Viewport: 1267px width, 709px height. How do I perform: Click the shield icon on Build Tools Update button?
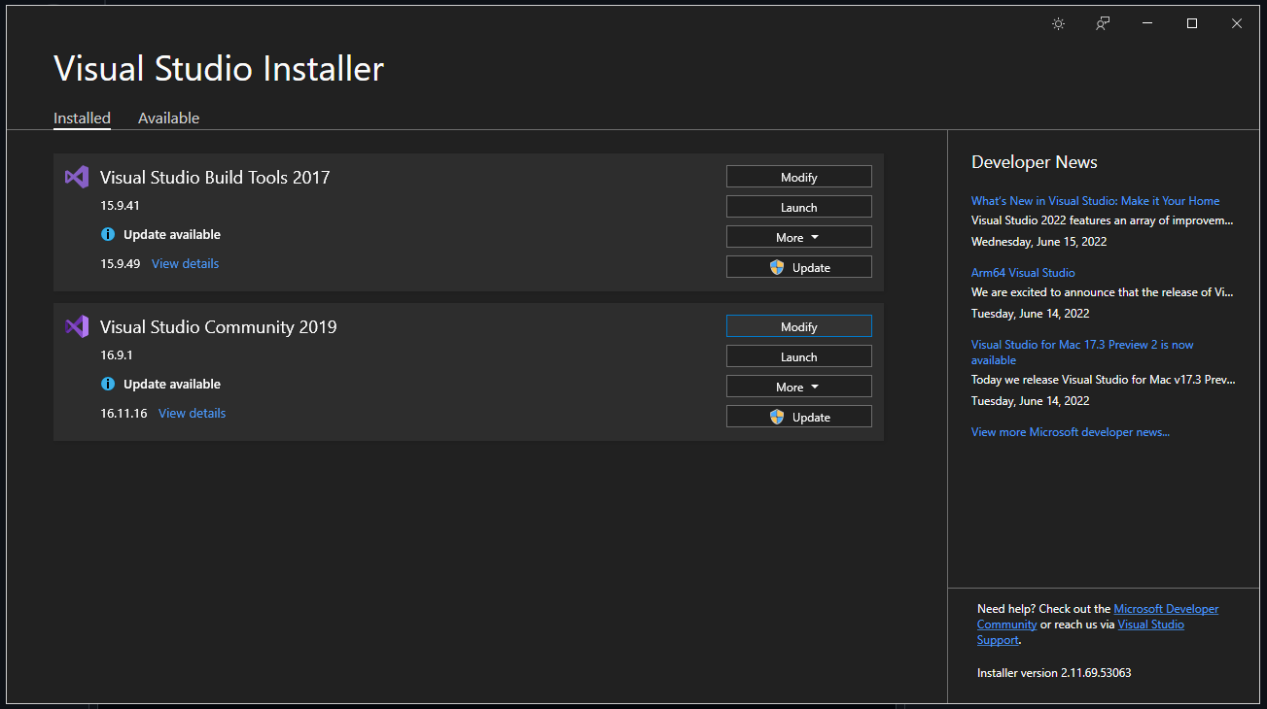point(775,266)
